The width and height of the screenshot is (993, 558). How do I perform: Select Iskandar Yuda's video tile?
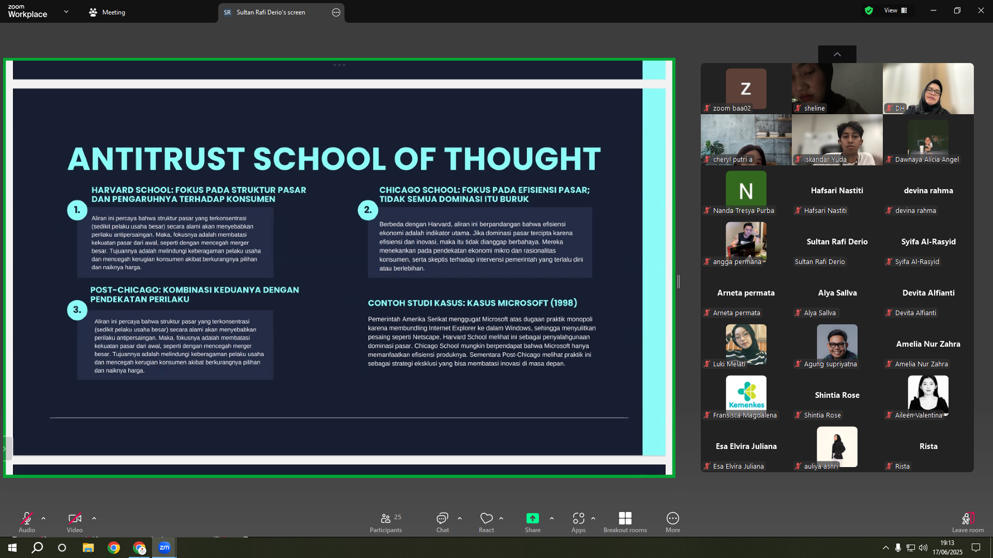[x=837, y=139]
